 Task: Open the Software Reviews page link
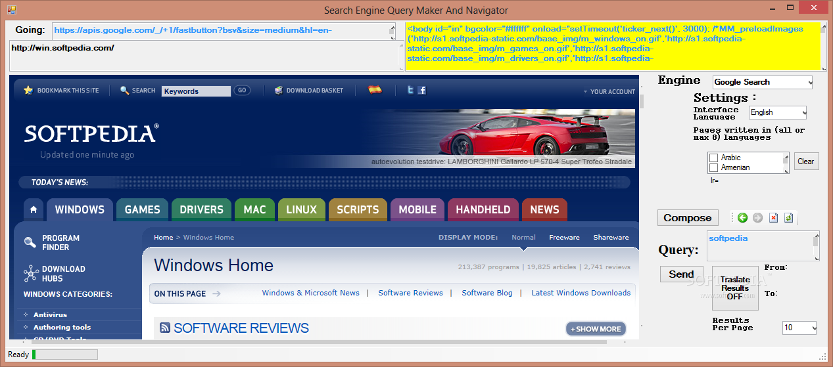410,293
